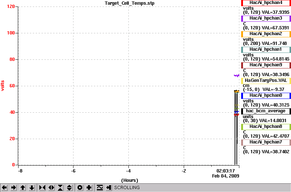Click the scroll-mode arrow icon beside SCROLLING
This screenshot has width=291, height=192.
point(109,188)
